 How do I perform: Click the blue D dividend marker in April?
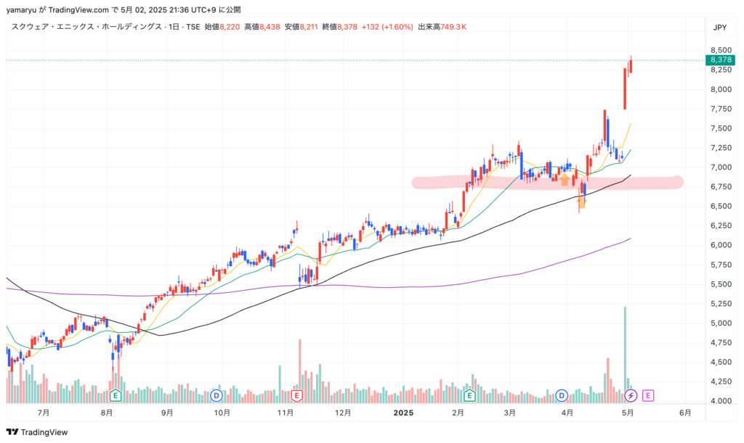tap(562, 395)
